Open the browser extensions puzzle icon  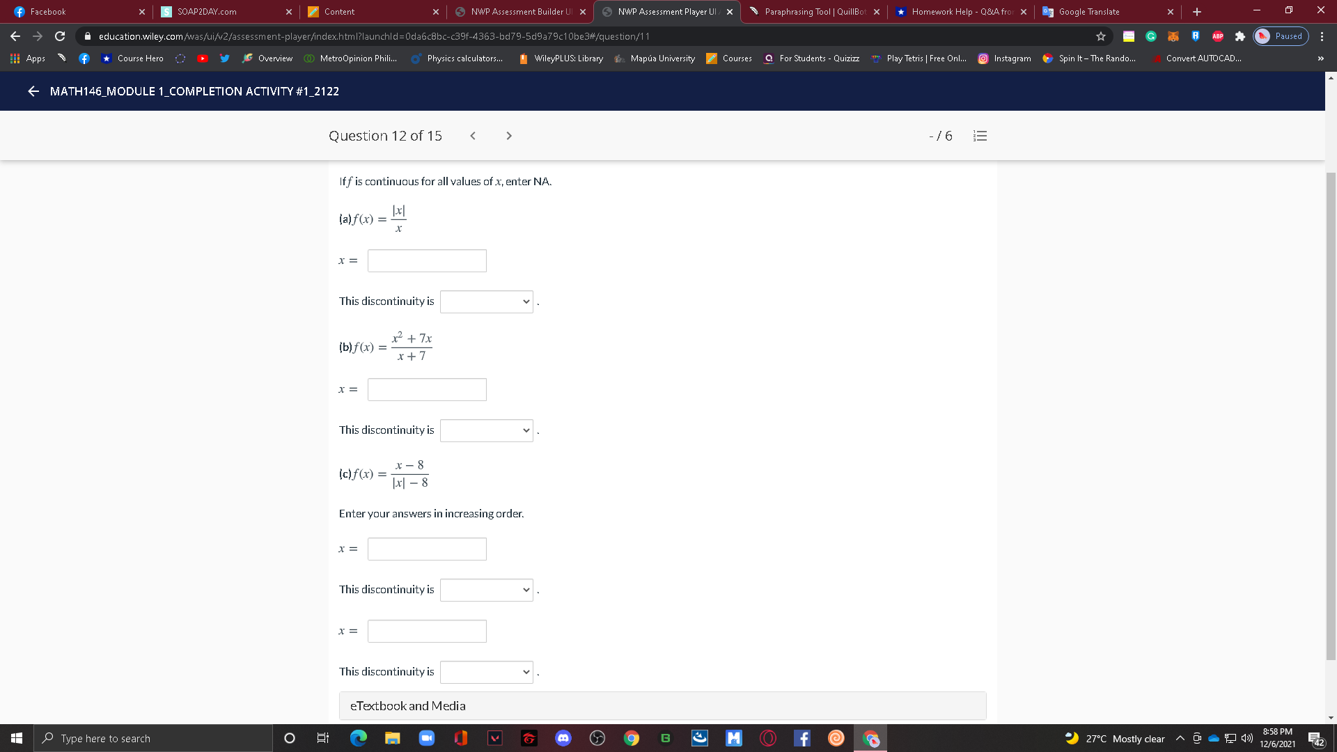pyautogui.click(x=1240, y=36)
